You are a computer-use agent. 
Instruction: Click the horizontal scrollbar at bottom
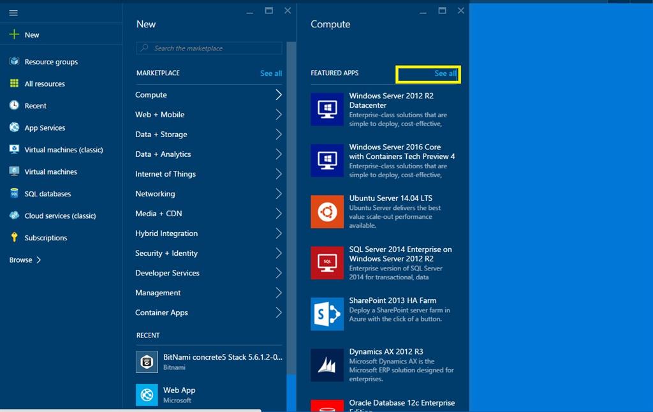[130, 410]
